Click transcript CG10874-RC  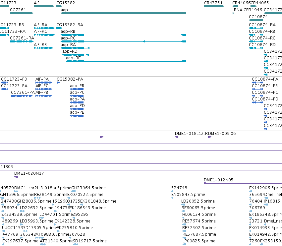pyautogui.click(x=256, y=41)
